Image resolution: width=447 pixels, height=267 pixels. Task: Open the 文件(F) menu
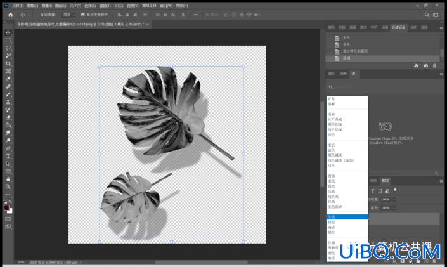[18, 6]
